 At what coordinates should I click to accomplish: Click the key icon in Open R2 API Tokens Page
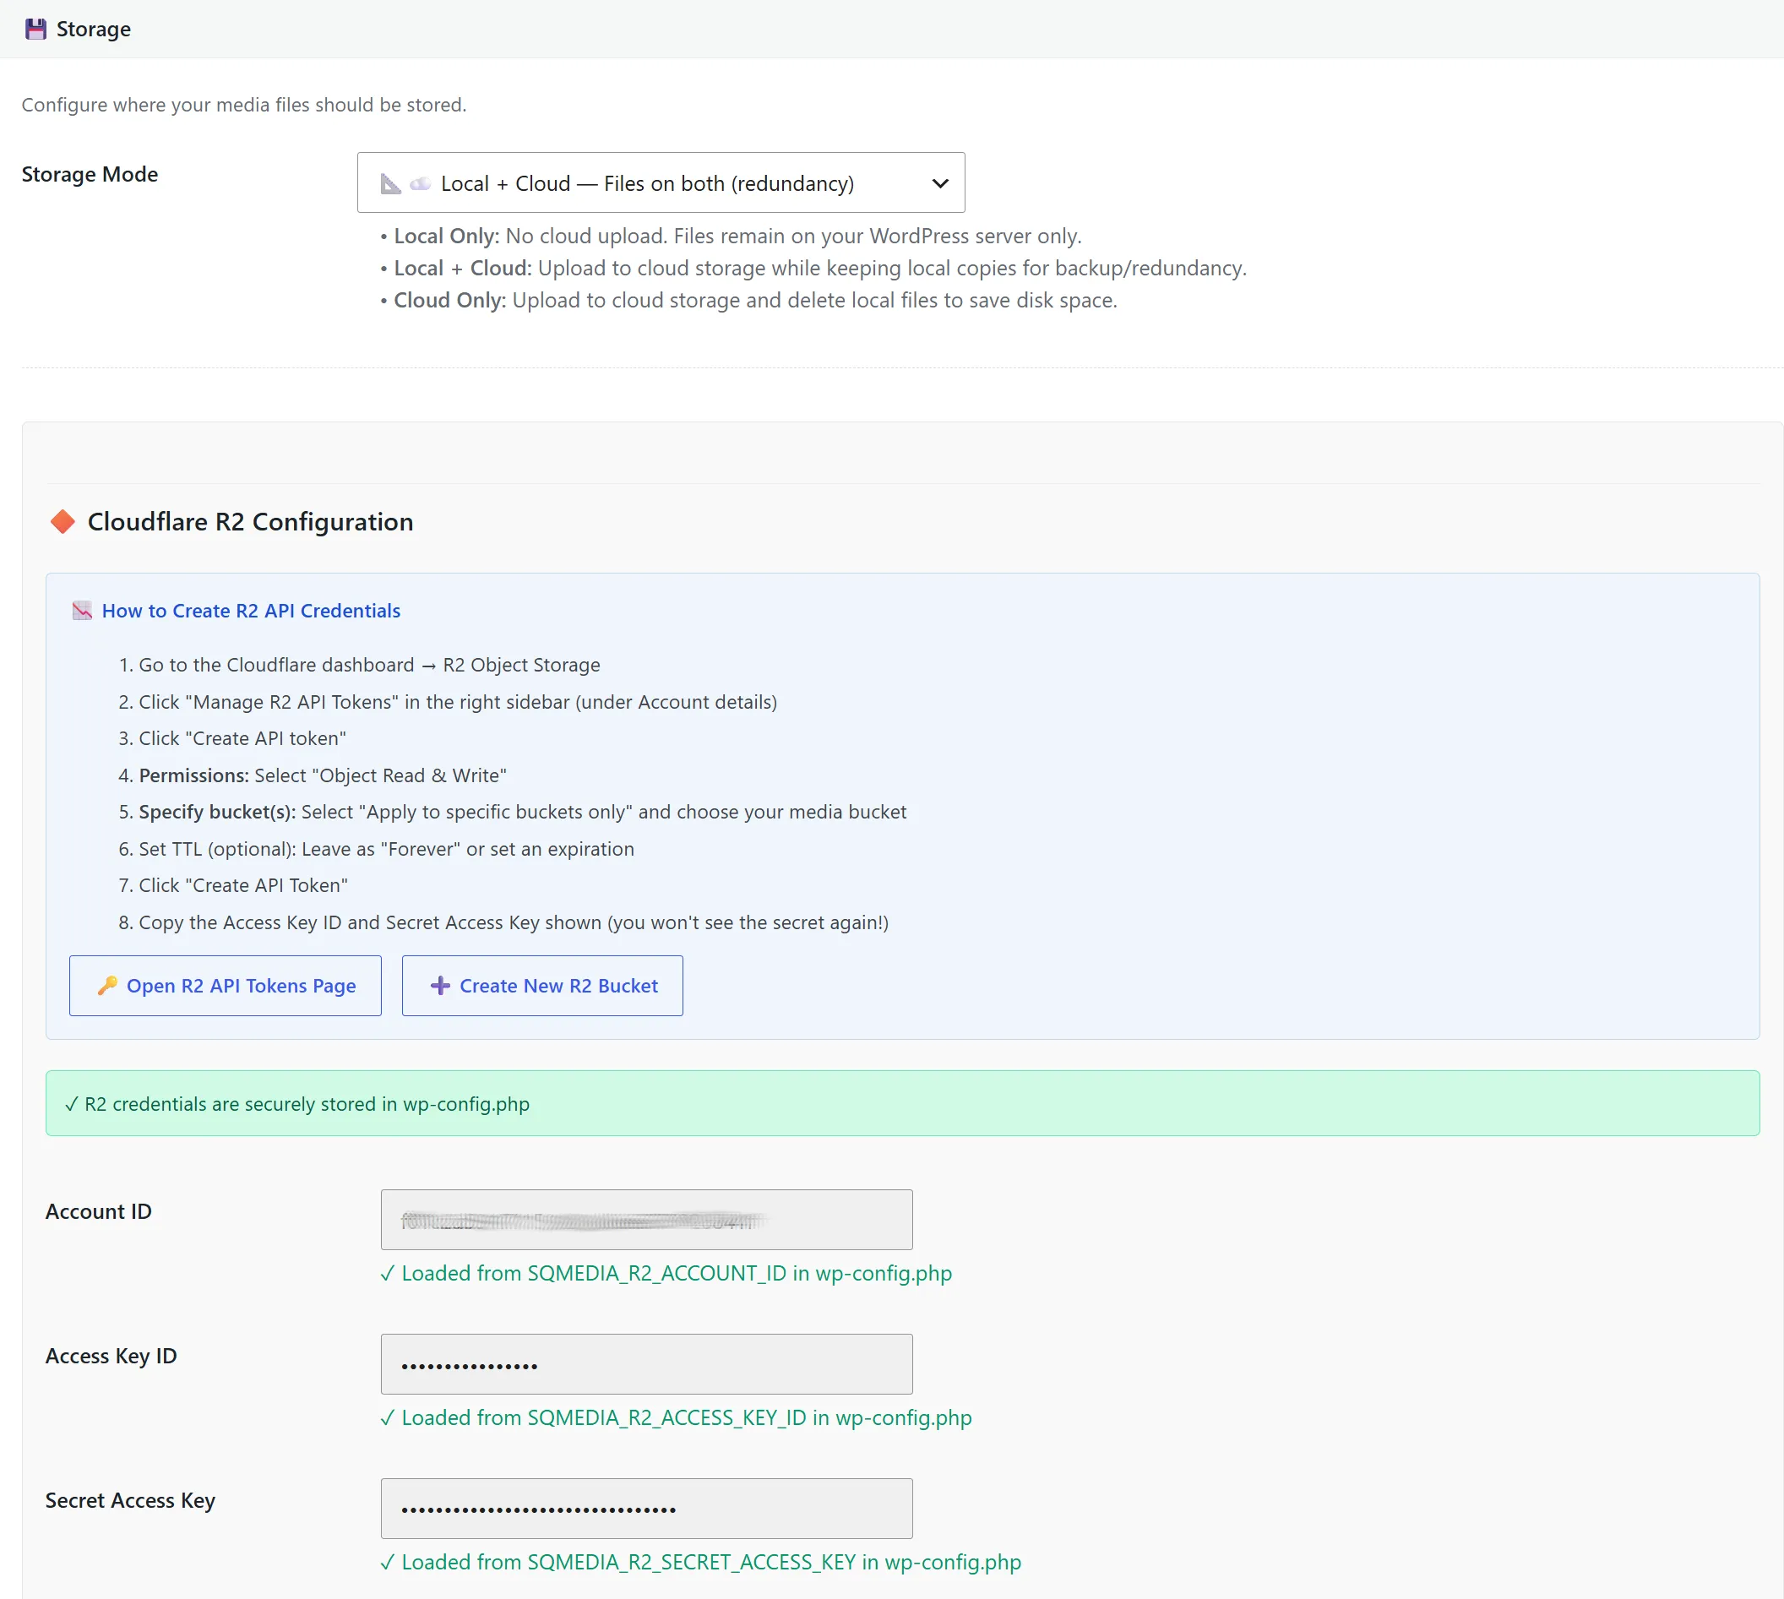click(107, 986)
